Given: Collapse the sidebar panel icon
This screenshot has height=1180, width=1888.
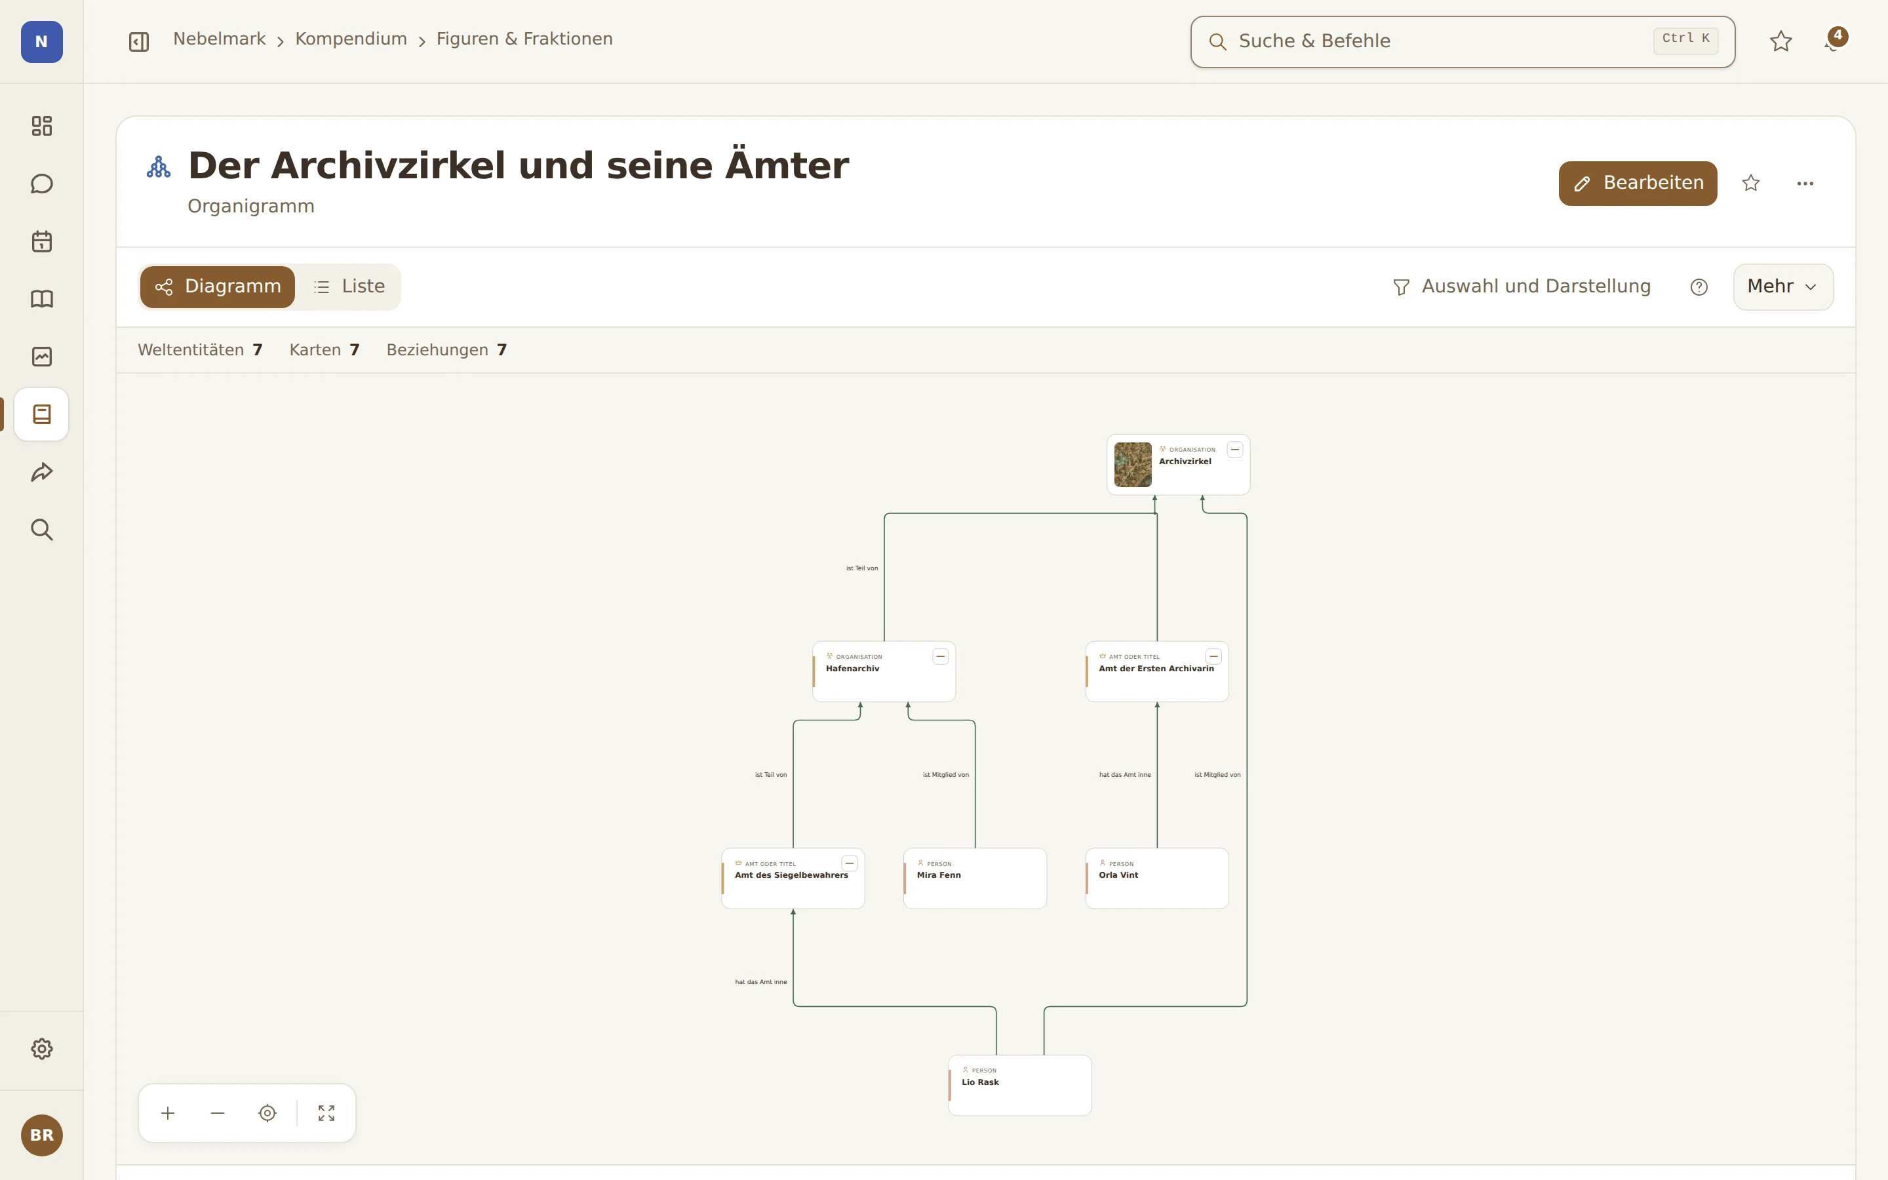Looking at the screenshot, I should 139,41.
